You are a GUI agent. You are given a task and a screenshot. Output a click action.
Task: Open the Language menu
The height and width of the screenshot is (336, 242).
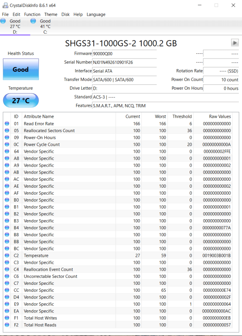click(x=96, y=14)
